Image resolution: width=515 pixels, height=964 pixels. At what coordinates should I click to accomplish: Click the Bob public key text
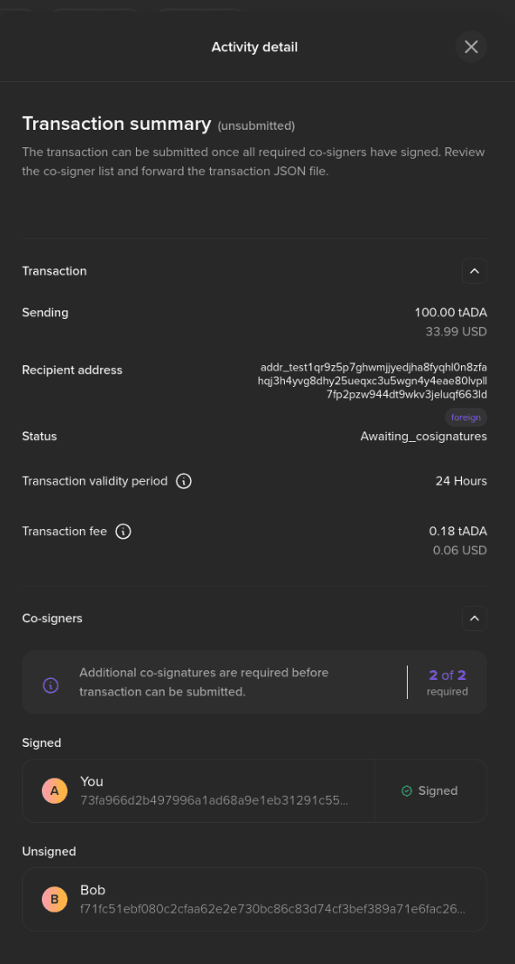(x=273, y=909)
